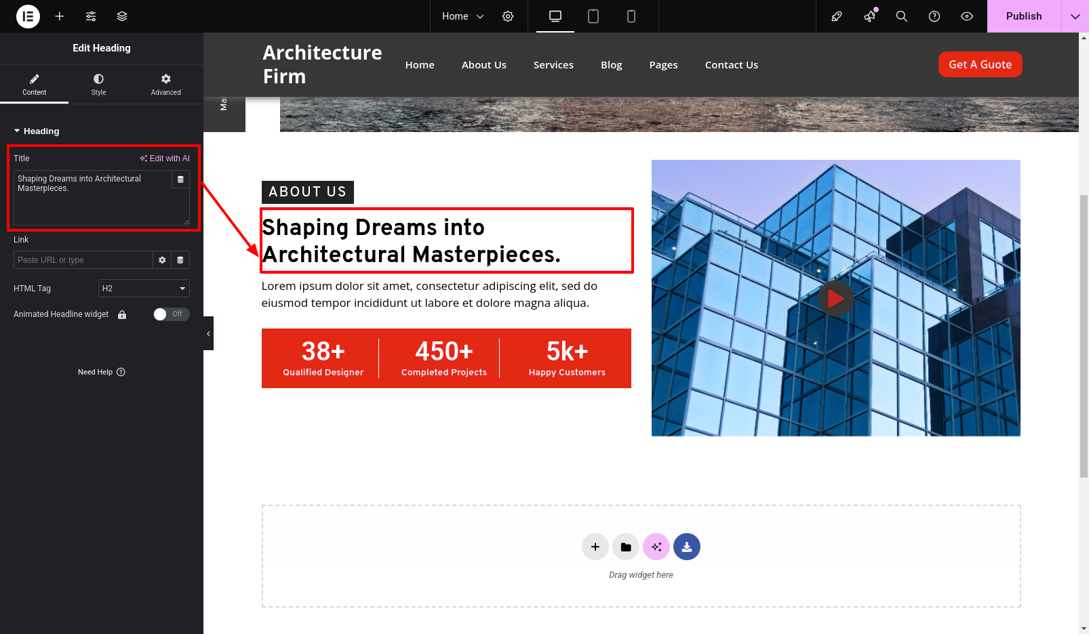Viewport: 1089px width, 634px height.
Task: Open Add Element plus icon in top bar
Action: click(x=60, y=16)
